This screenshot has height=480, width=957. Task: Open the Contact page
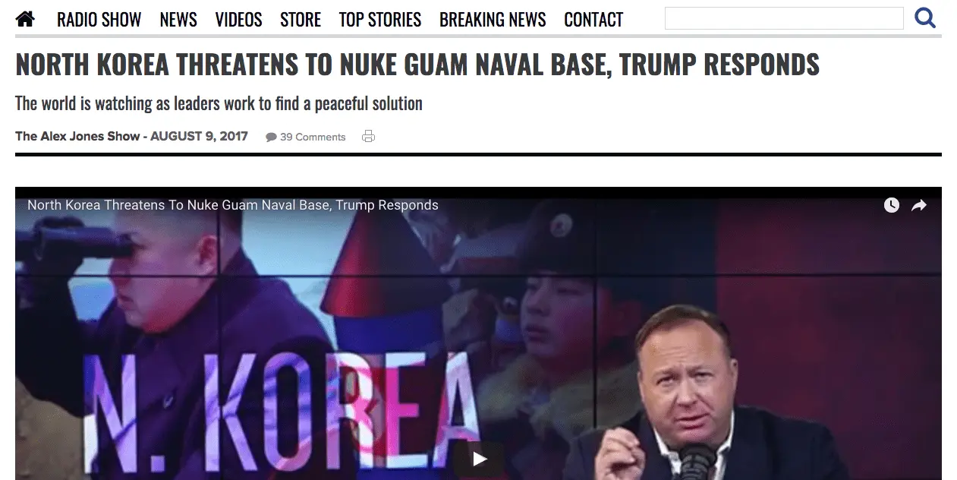click(x=593, y=20)
